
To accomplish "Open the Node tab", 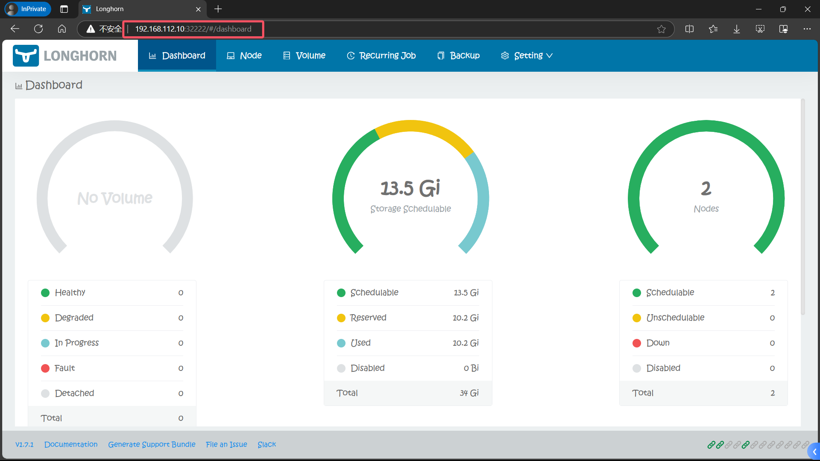I will 244,55.
